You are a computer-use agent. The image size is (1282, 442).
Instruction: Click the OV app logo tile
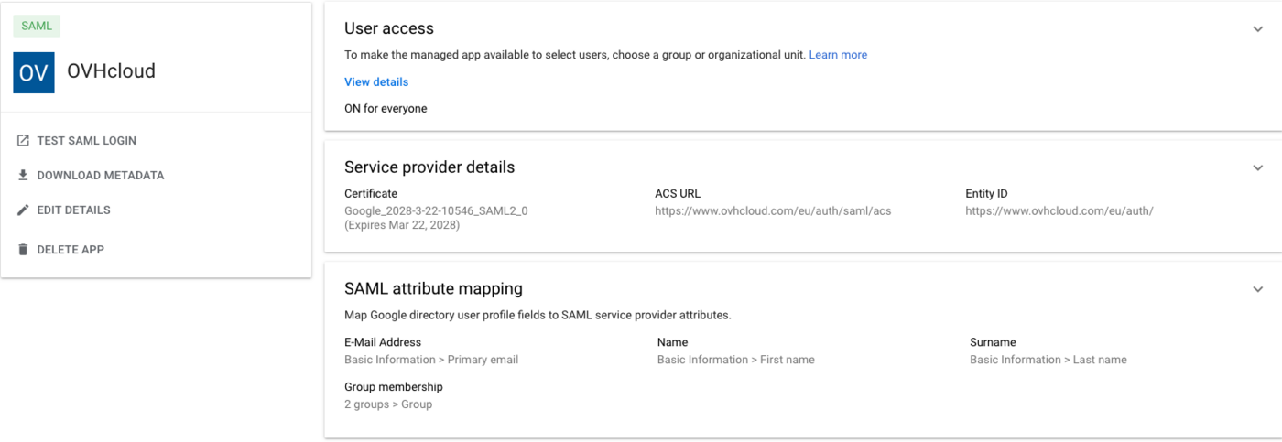[x=34, y=72]
